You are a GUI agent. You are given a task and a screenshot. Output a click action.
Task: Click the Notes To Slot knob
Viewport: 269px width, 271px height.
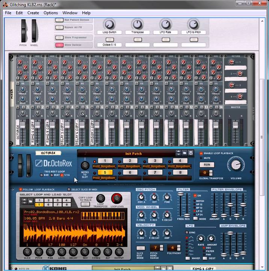(x=85, y=165)
